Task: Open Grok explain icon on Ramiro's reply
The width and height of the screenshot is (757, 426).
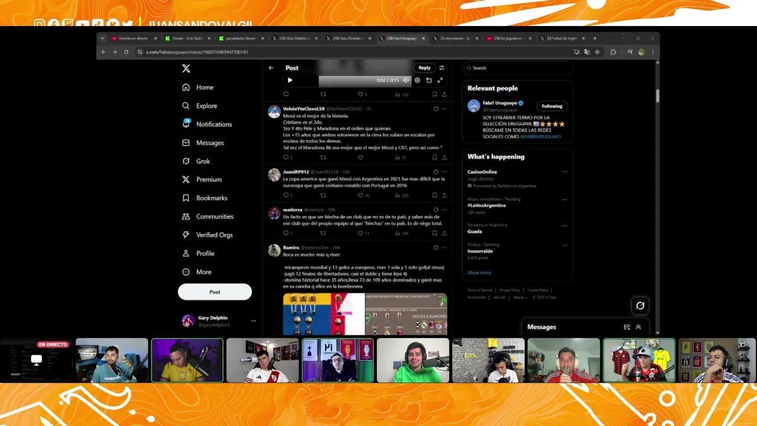Action: 436,247
